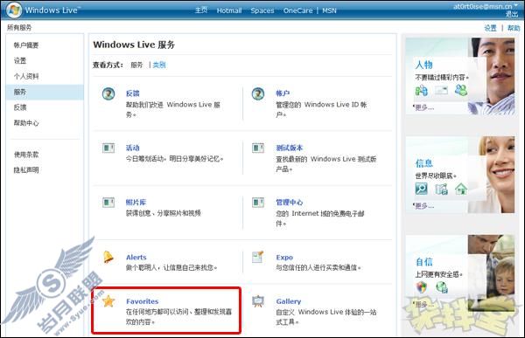Click the globe icon under 自信

tap(442, 286)
